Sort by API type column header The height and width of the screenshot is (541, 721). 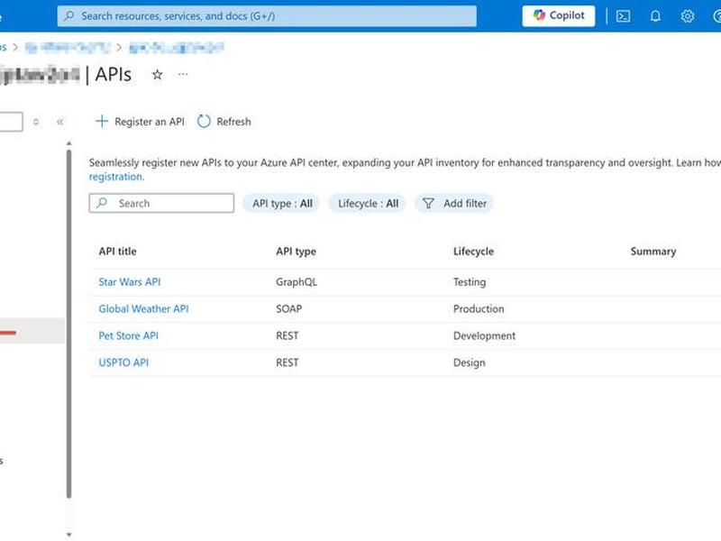coord(297,252)
